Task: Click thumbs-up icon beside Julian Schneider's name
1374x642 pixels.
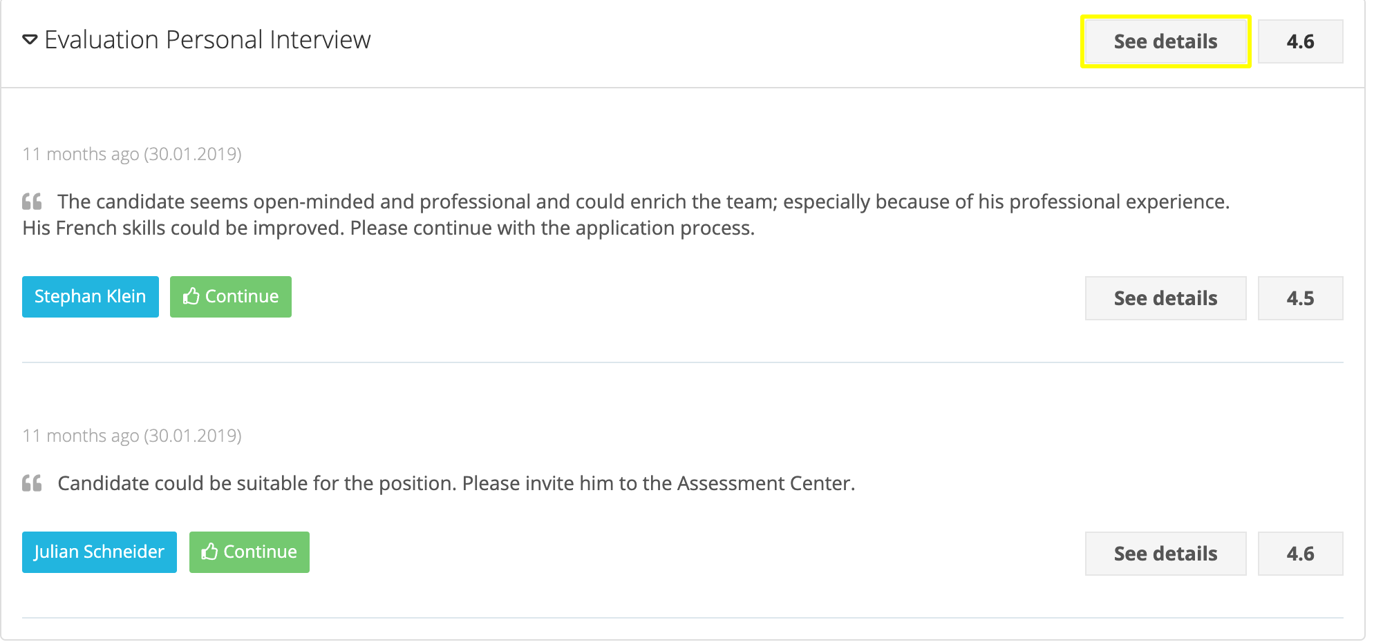Action: (x=209, y=552)
